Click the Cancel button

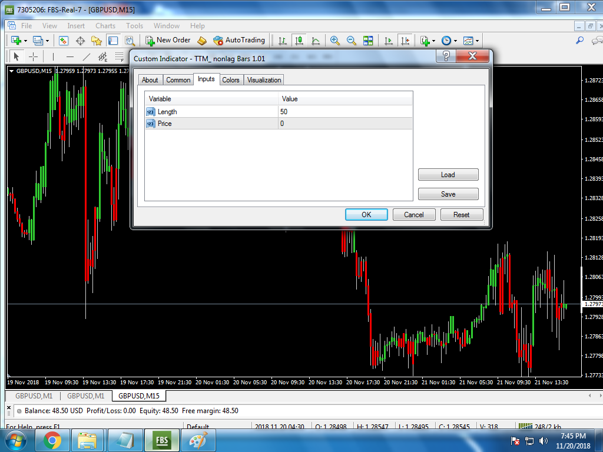coord(414,215)
